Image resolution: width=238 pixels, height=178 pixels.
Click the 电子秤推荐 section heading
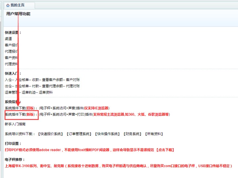pos(15,160)
